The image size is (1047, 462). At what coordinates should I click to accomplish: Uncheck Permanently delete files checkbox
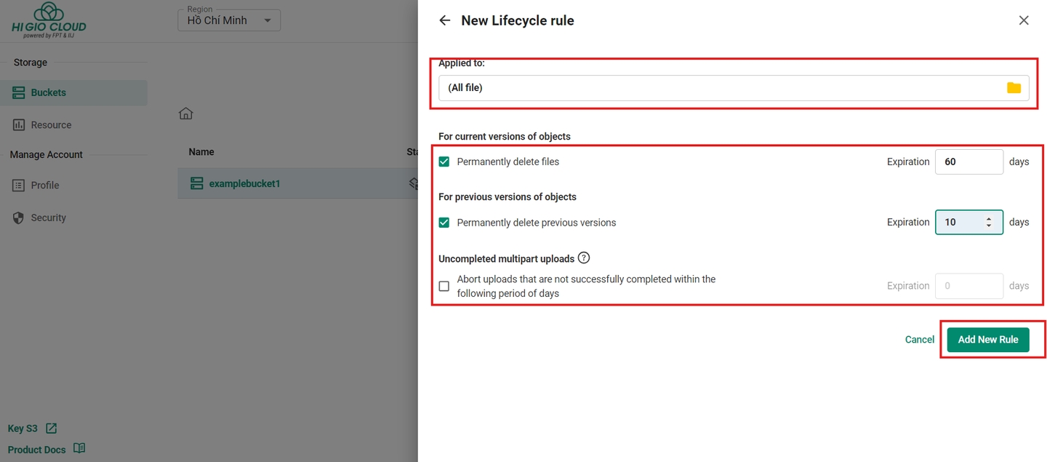pyautogui.click(x=444, y=162)
